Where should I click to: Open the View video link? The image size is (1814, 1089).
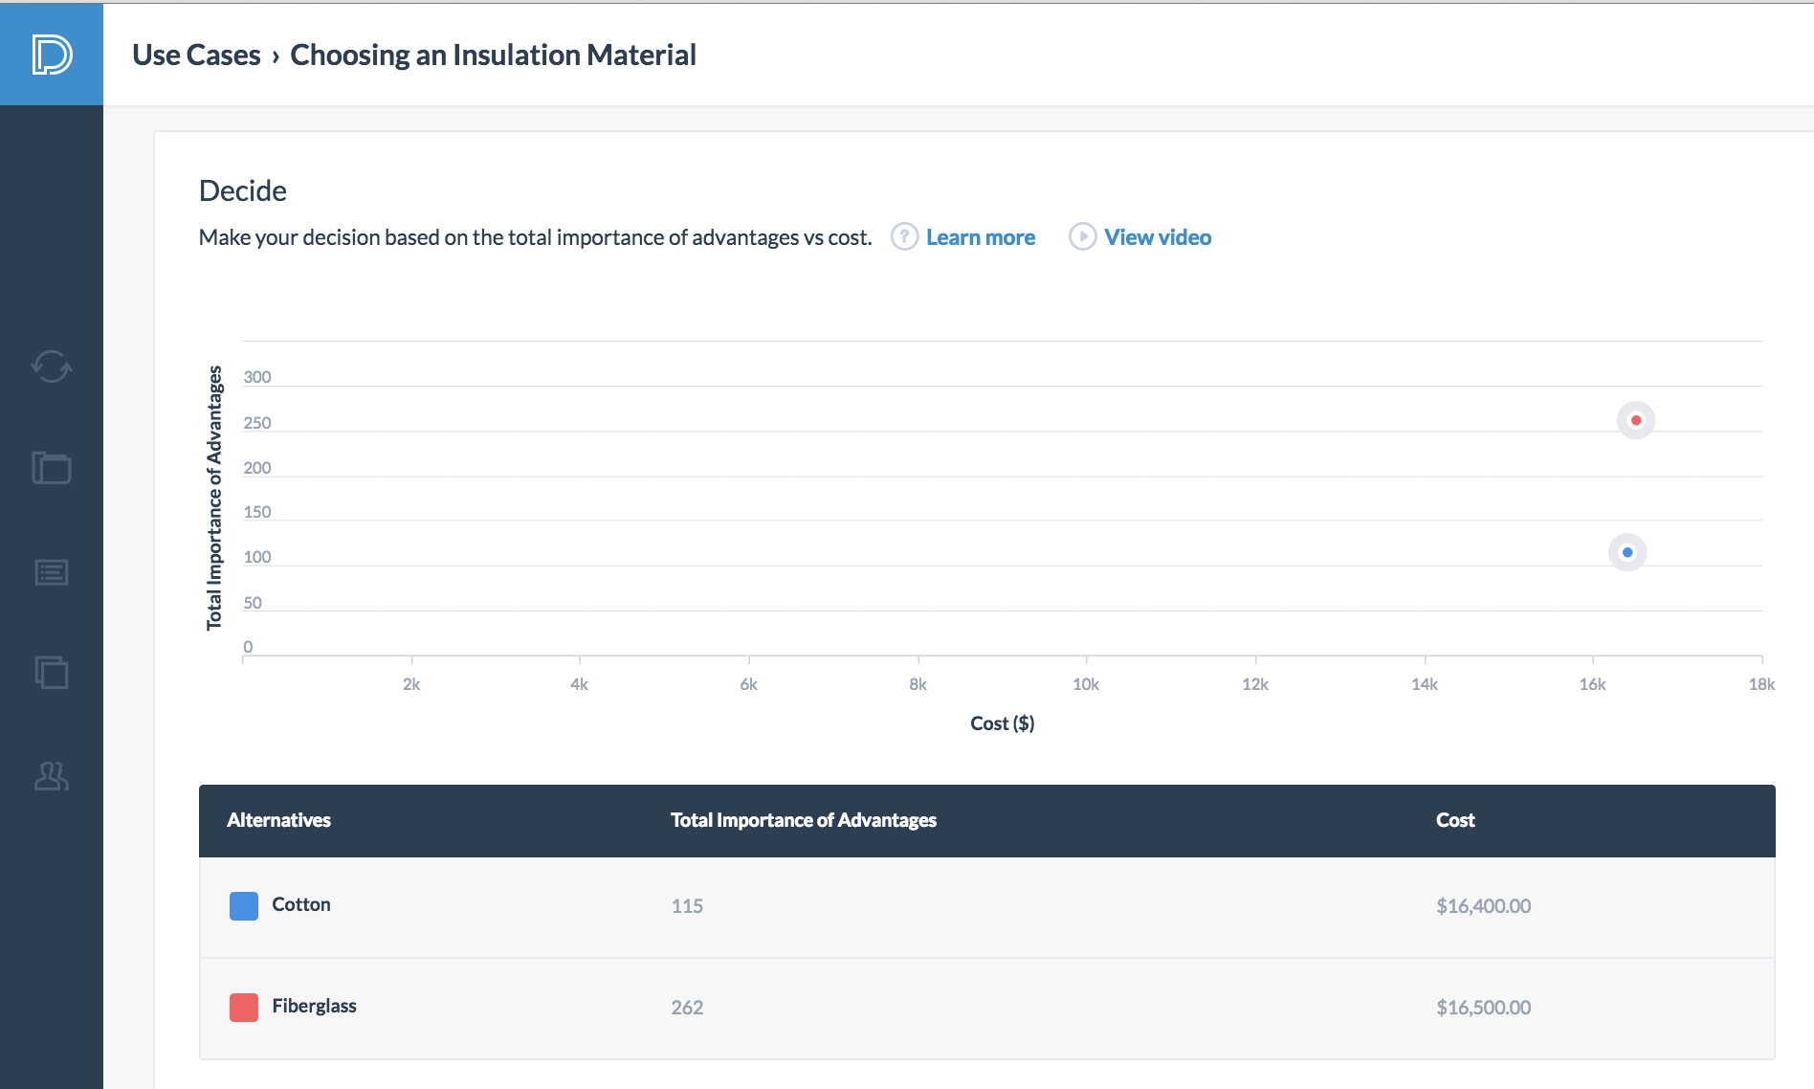(1158, 237)
